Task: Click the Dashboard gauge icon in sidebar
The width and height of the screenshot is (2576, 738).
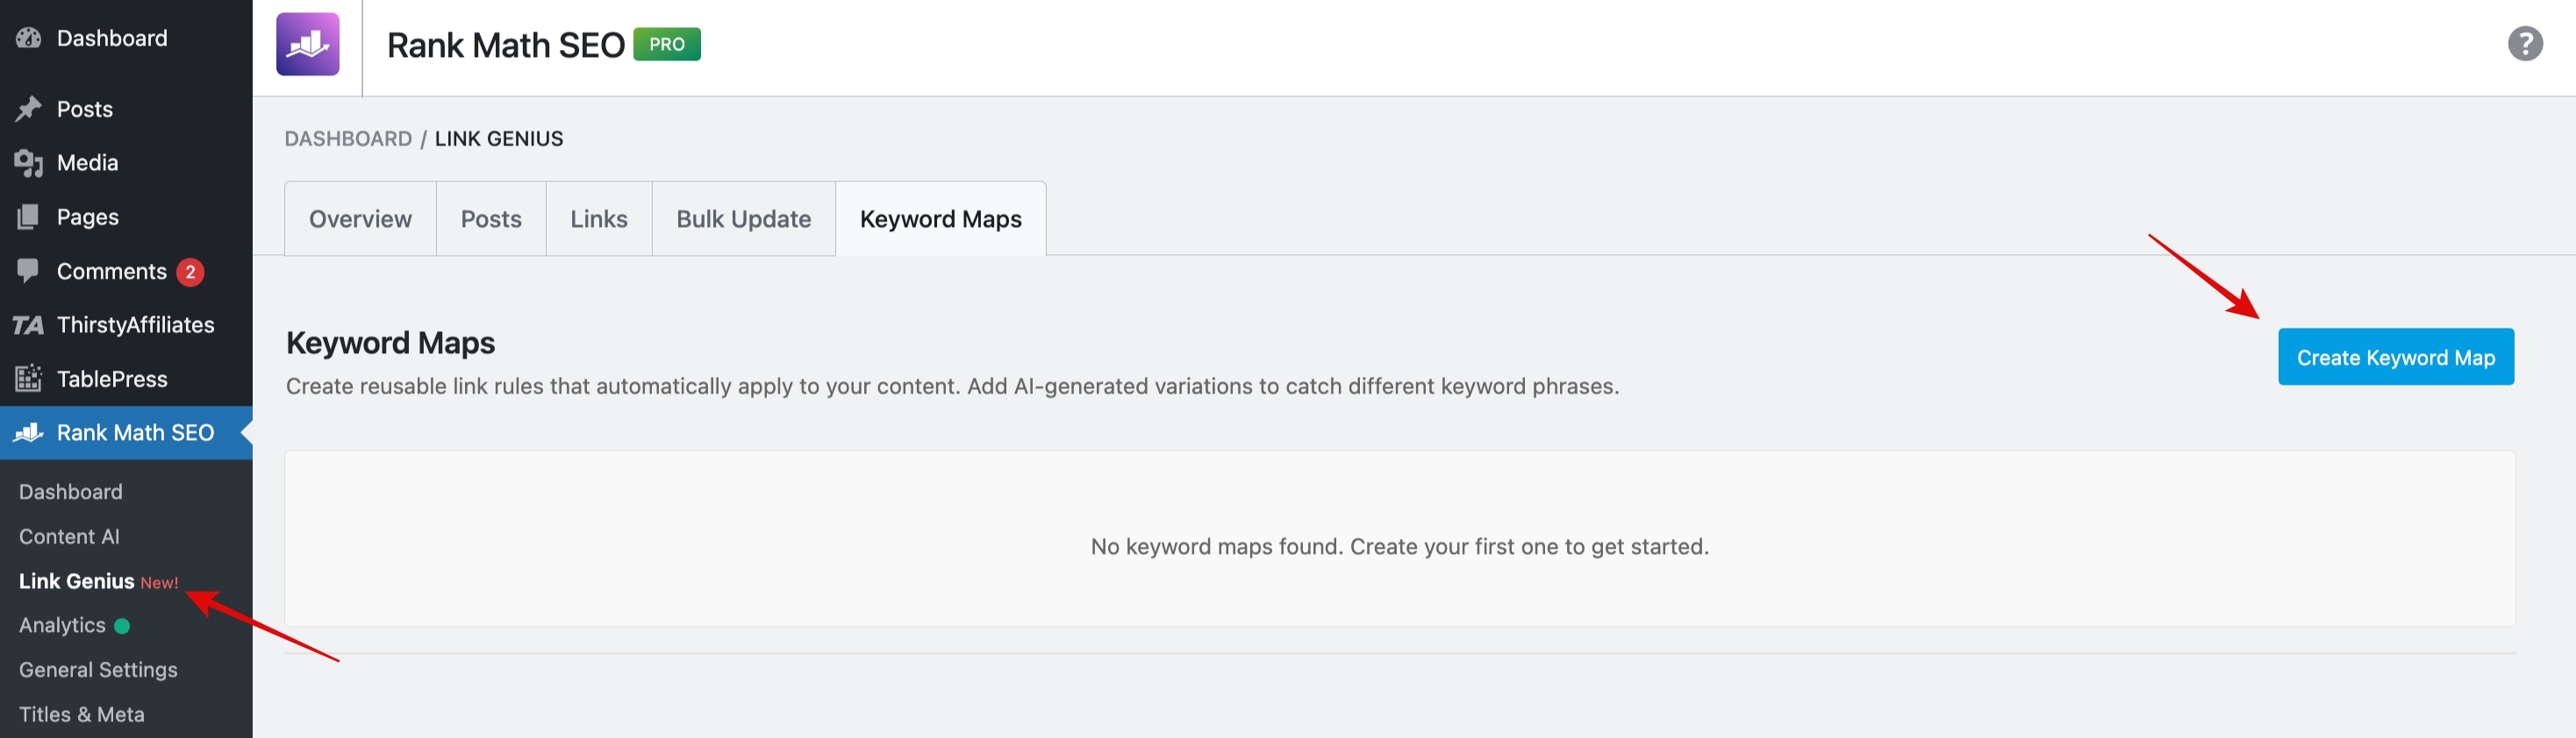Action: pyautogui.click(x=28, y=38)
